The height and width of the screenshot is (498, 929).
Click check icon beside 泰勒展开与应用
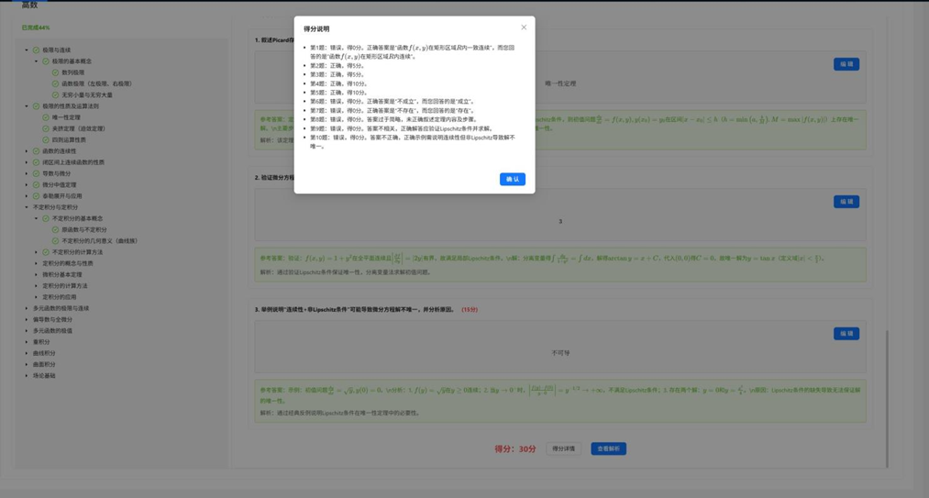pos(37,196)
